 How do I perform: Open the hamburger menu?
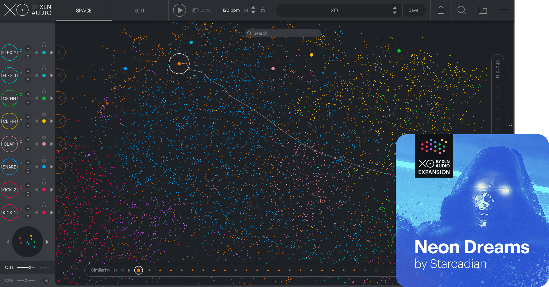click(x=504, y=10)
